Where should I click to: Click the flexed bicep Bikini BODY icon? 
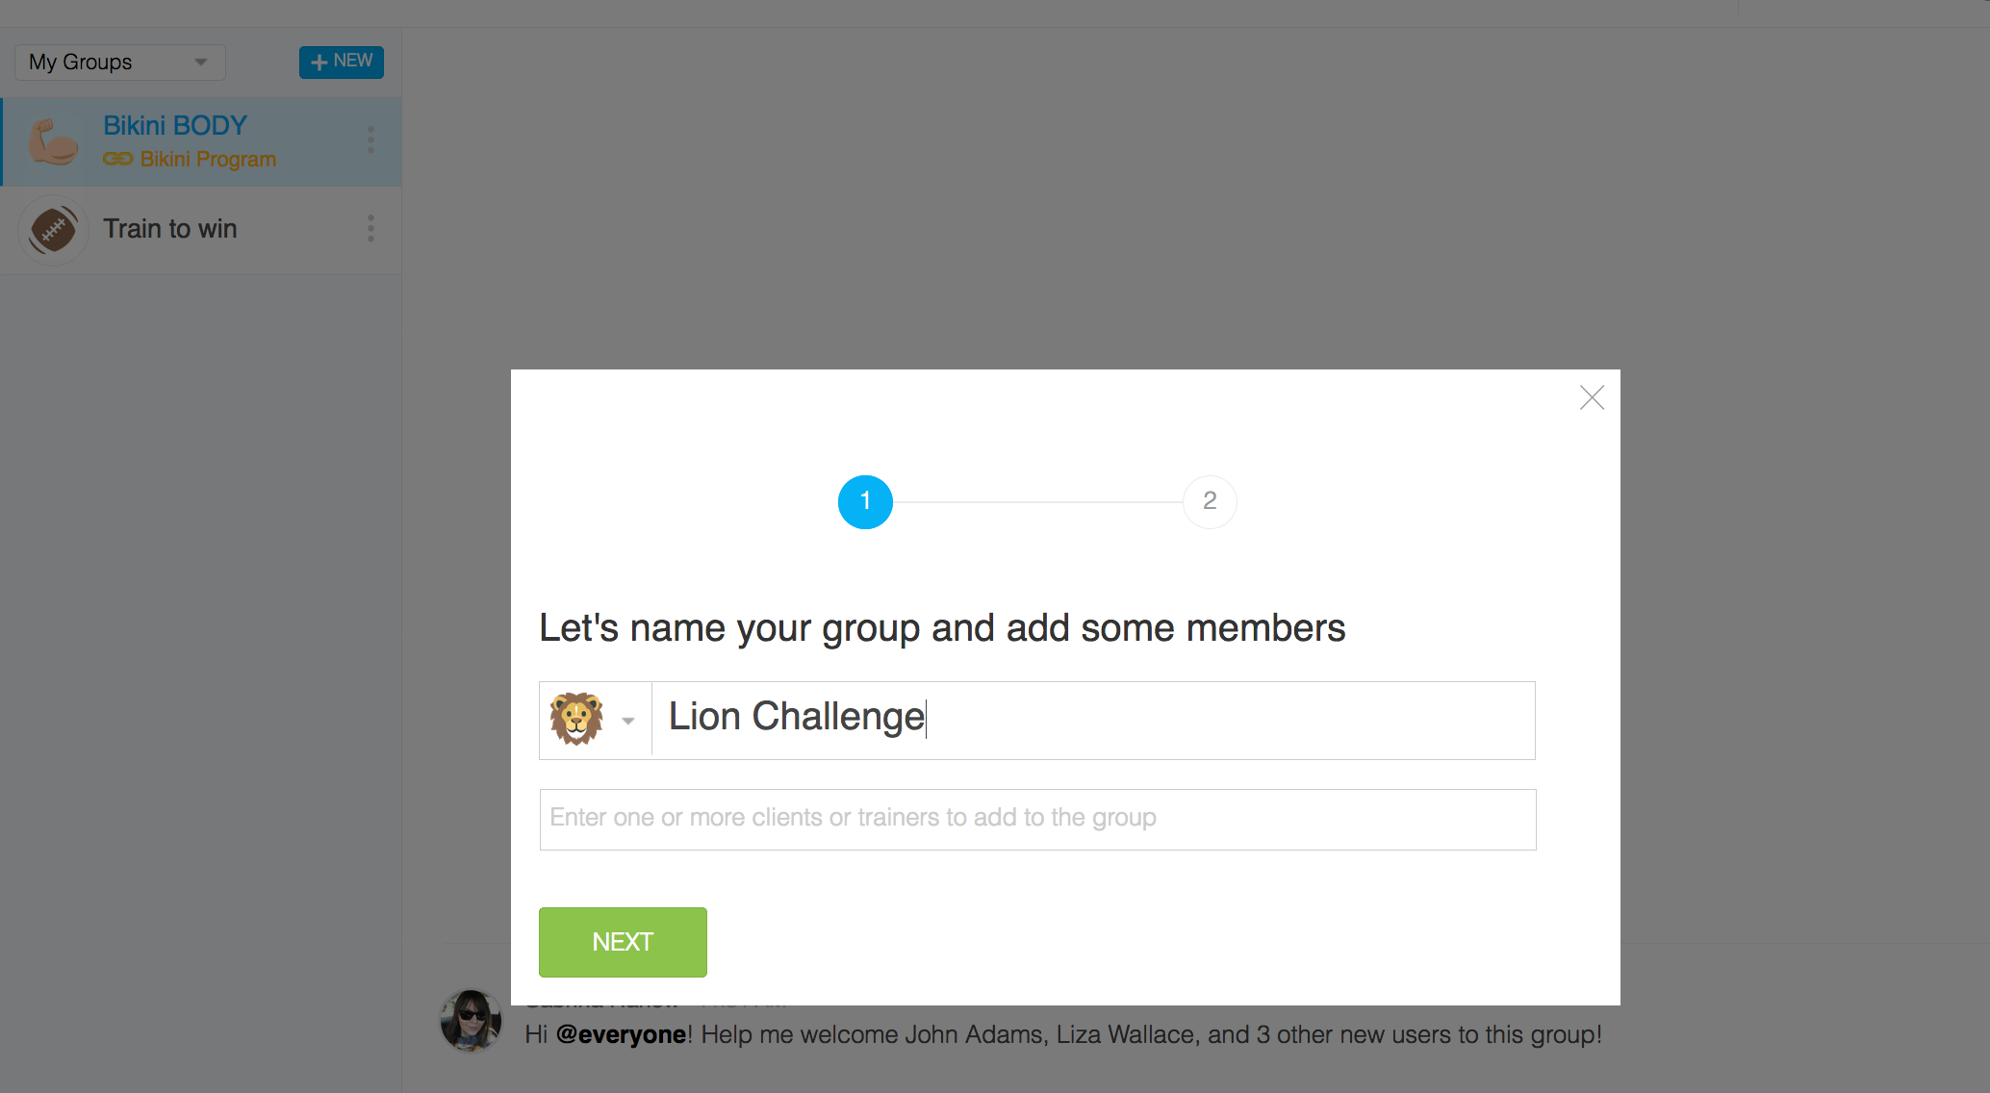point(53,141)
